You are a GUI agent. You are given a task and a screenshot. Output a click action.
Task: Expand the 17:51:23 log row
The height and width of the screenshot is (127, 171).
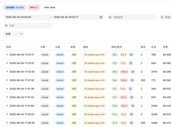click(7, 97)
